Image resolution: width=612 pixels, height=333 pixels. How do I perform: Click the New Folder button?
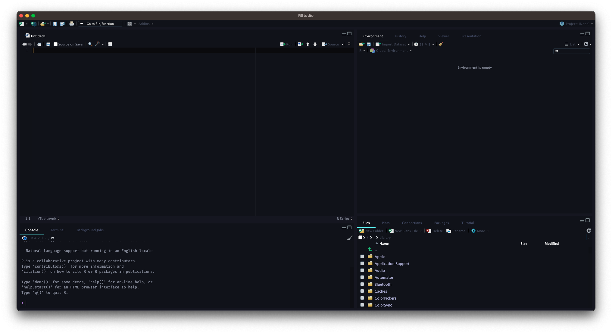[371, 231]
